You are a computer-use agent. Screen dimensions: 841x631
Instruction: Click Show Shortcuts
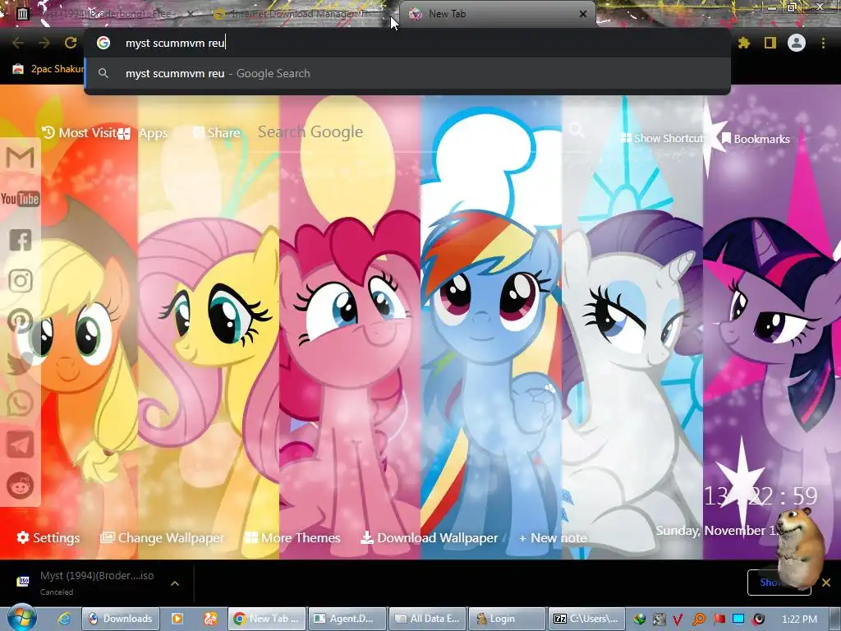[663, 138]
